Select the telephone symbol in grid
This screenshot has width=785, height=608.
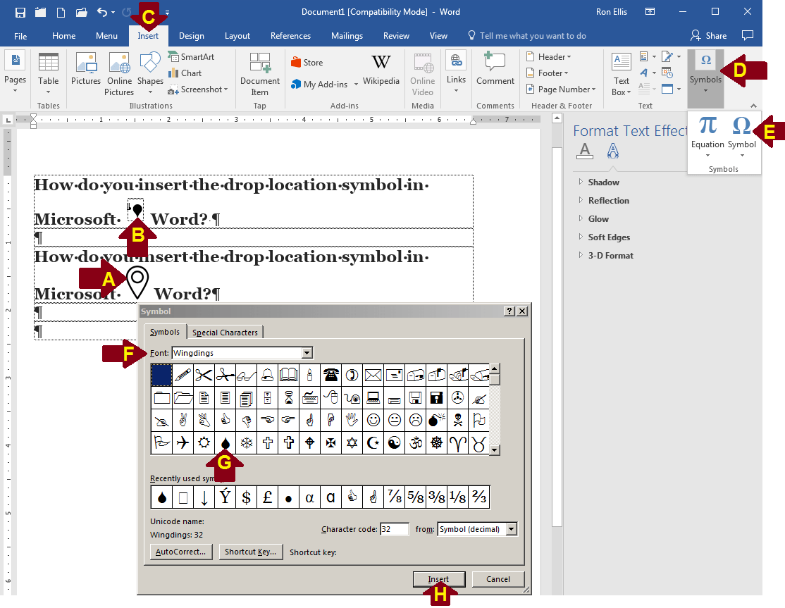coord(330,375)
